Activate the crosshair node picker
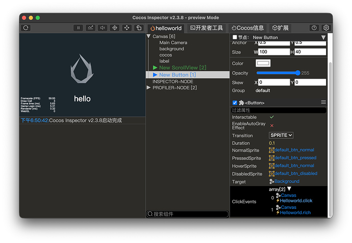Screen dimensions: 352x243 [x=115, y=28]
